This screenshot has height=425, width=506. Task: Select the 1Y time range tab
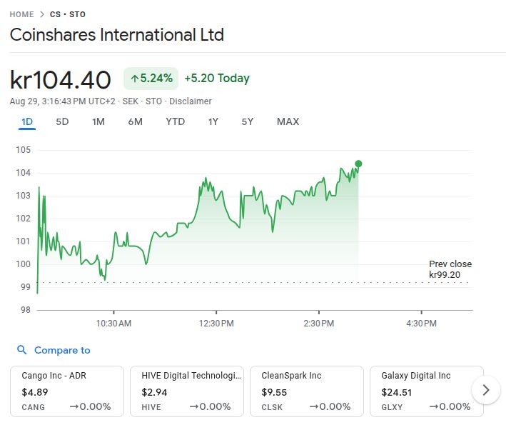point(213,121)
